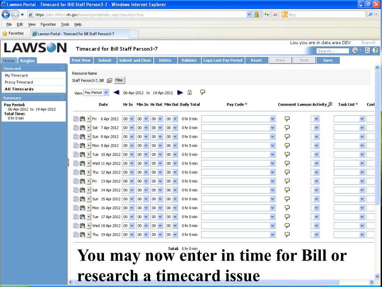This screenshot has width=382, height=287.
Task: Open the Edit menu
Action: pyautogui.click(x=20, y=24)
